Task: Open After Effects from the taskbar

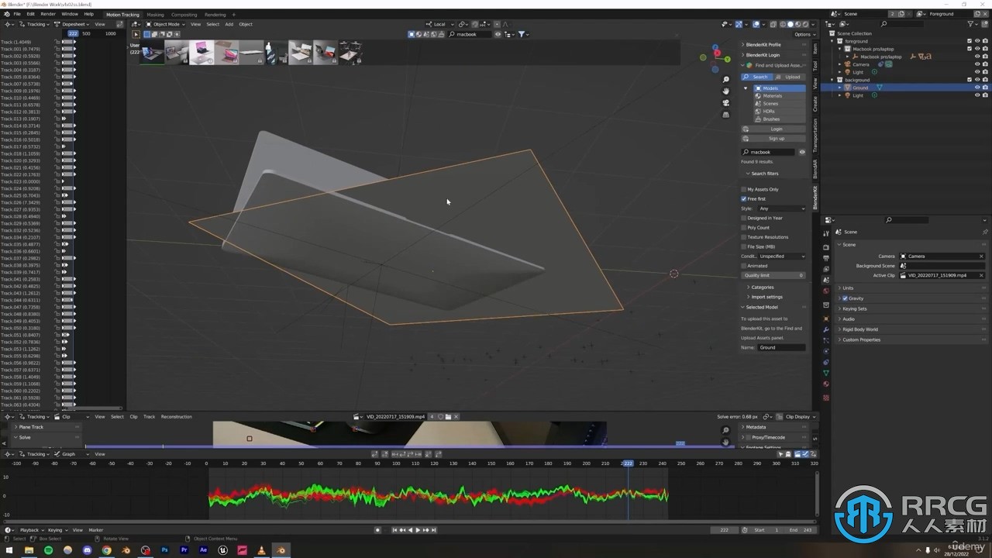Action: 204,550
